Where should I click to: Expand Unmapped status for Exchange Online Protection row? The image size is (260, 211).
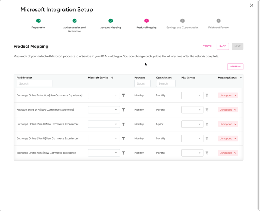(228, 95)
